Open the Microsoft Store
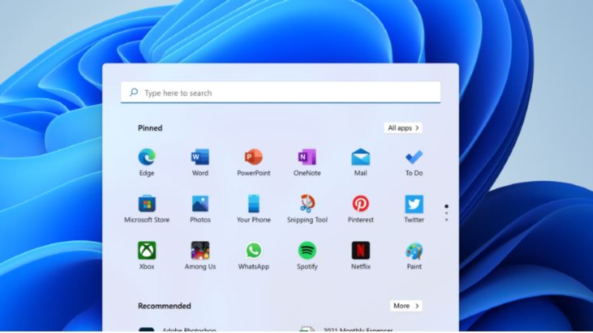The height and width of the screenshot is (333, 593). pos(147,205)
